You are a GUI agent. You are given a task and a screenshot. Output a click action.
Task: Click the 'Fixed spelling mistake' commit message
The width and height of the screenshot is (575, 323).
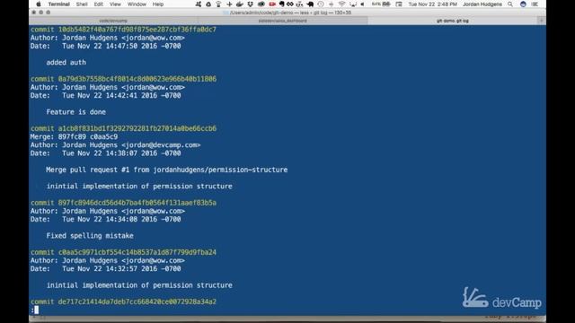[x=90, y=235]
